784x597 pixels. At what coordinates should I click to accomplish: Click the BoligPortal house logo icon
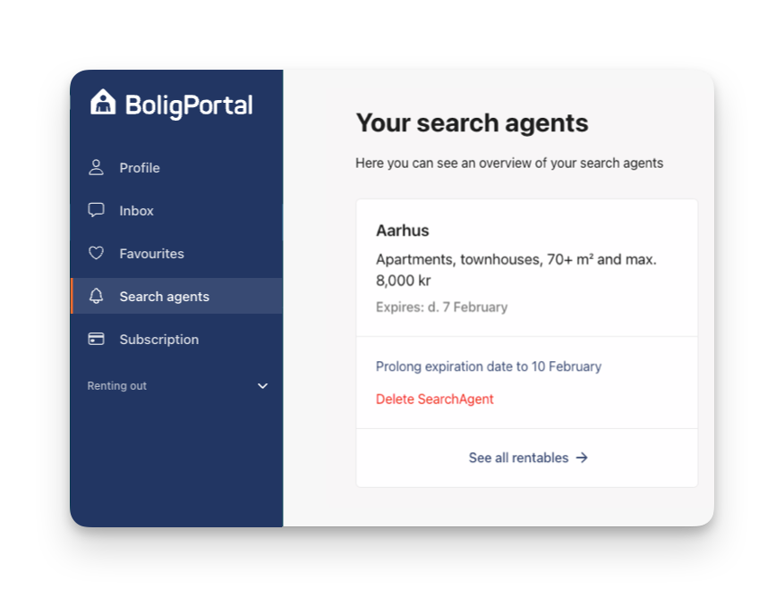(x=103, y=102)
